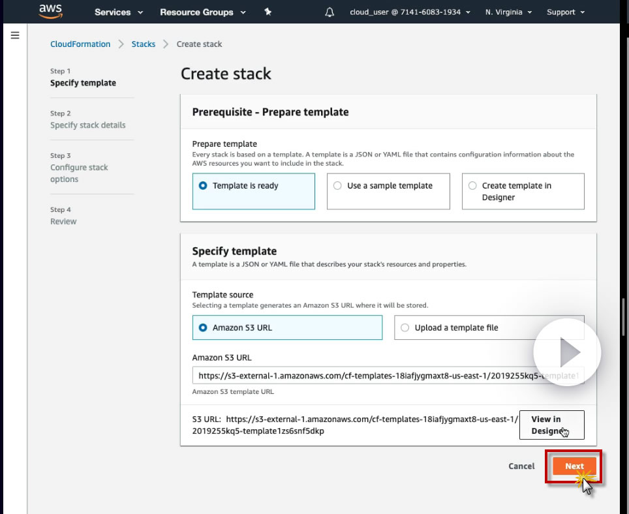
Task: Click the Cancel button
Action: 521,466
